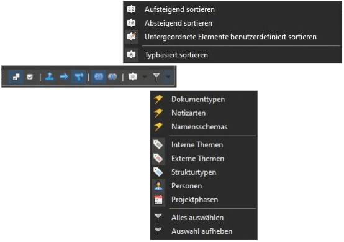The image size is (344, 242).
Task: Select the partial overlapping circles icon
Action: 113,77
